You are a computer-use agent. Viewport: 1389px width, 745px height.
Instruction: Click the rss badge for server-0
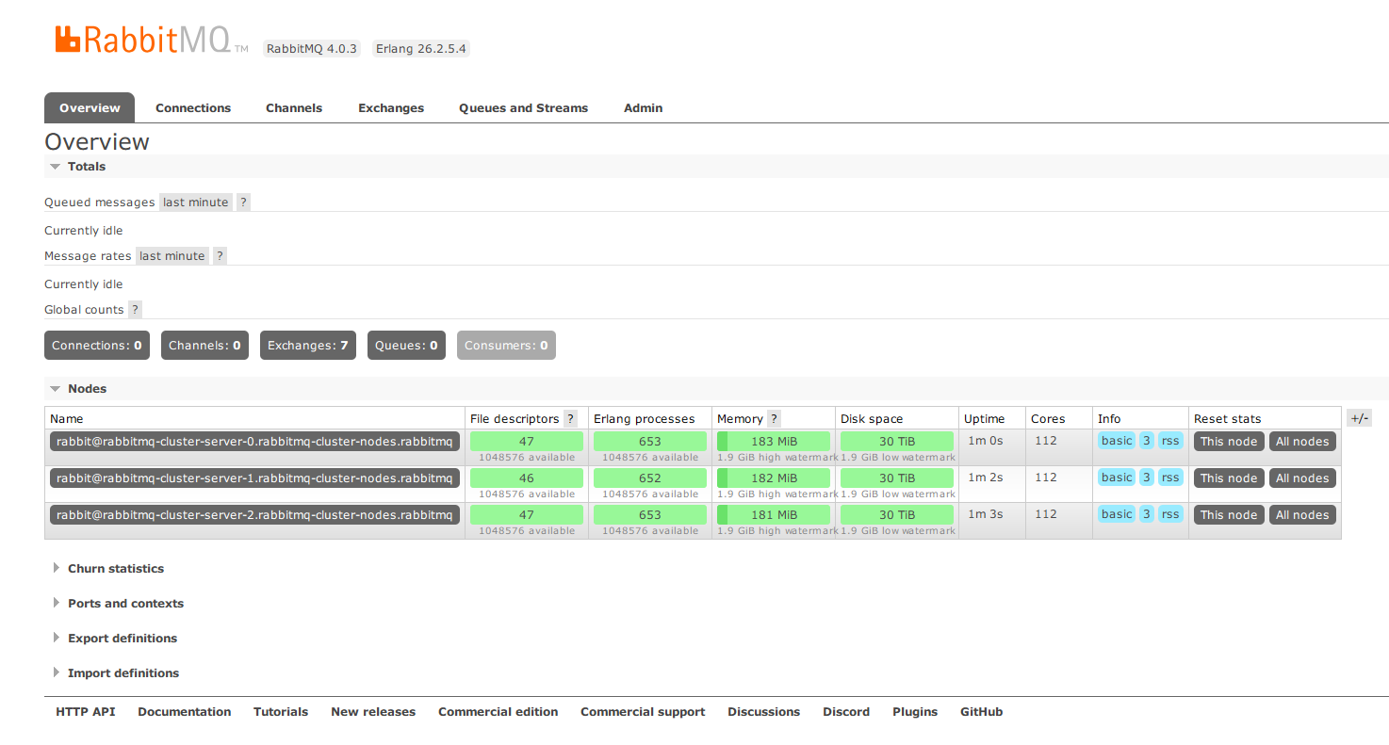tap(1170, 441)
